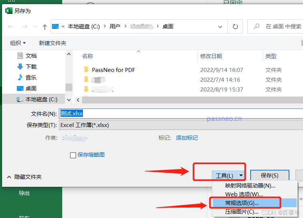The width and height of the screenshot is (303, 218).
Task: Select 用户 in address path
Action: pyautogui.click(x=115, y=26)
